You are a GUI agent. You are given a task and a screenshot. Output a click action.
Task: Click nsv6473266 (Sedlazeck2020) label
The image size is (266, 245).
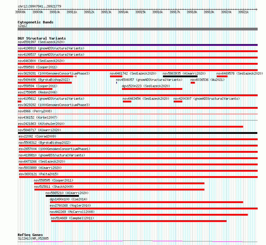[x=42, y=161]
